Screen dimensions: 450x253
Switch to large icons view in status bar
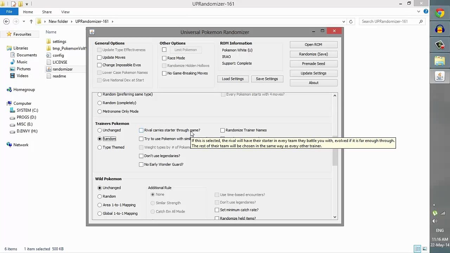pos(424,249)
